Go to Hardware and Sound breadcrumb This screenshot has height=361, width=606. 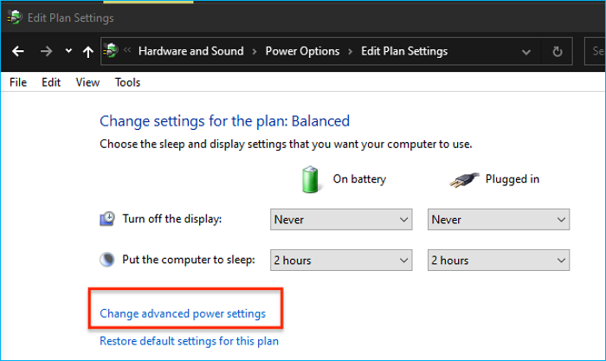tap(190, 51)
